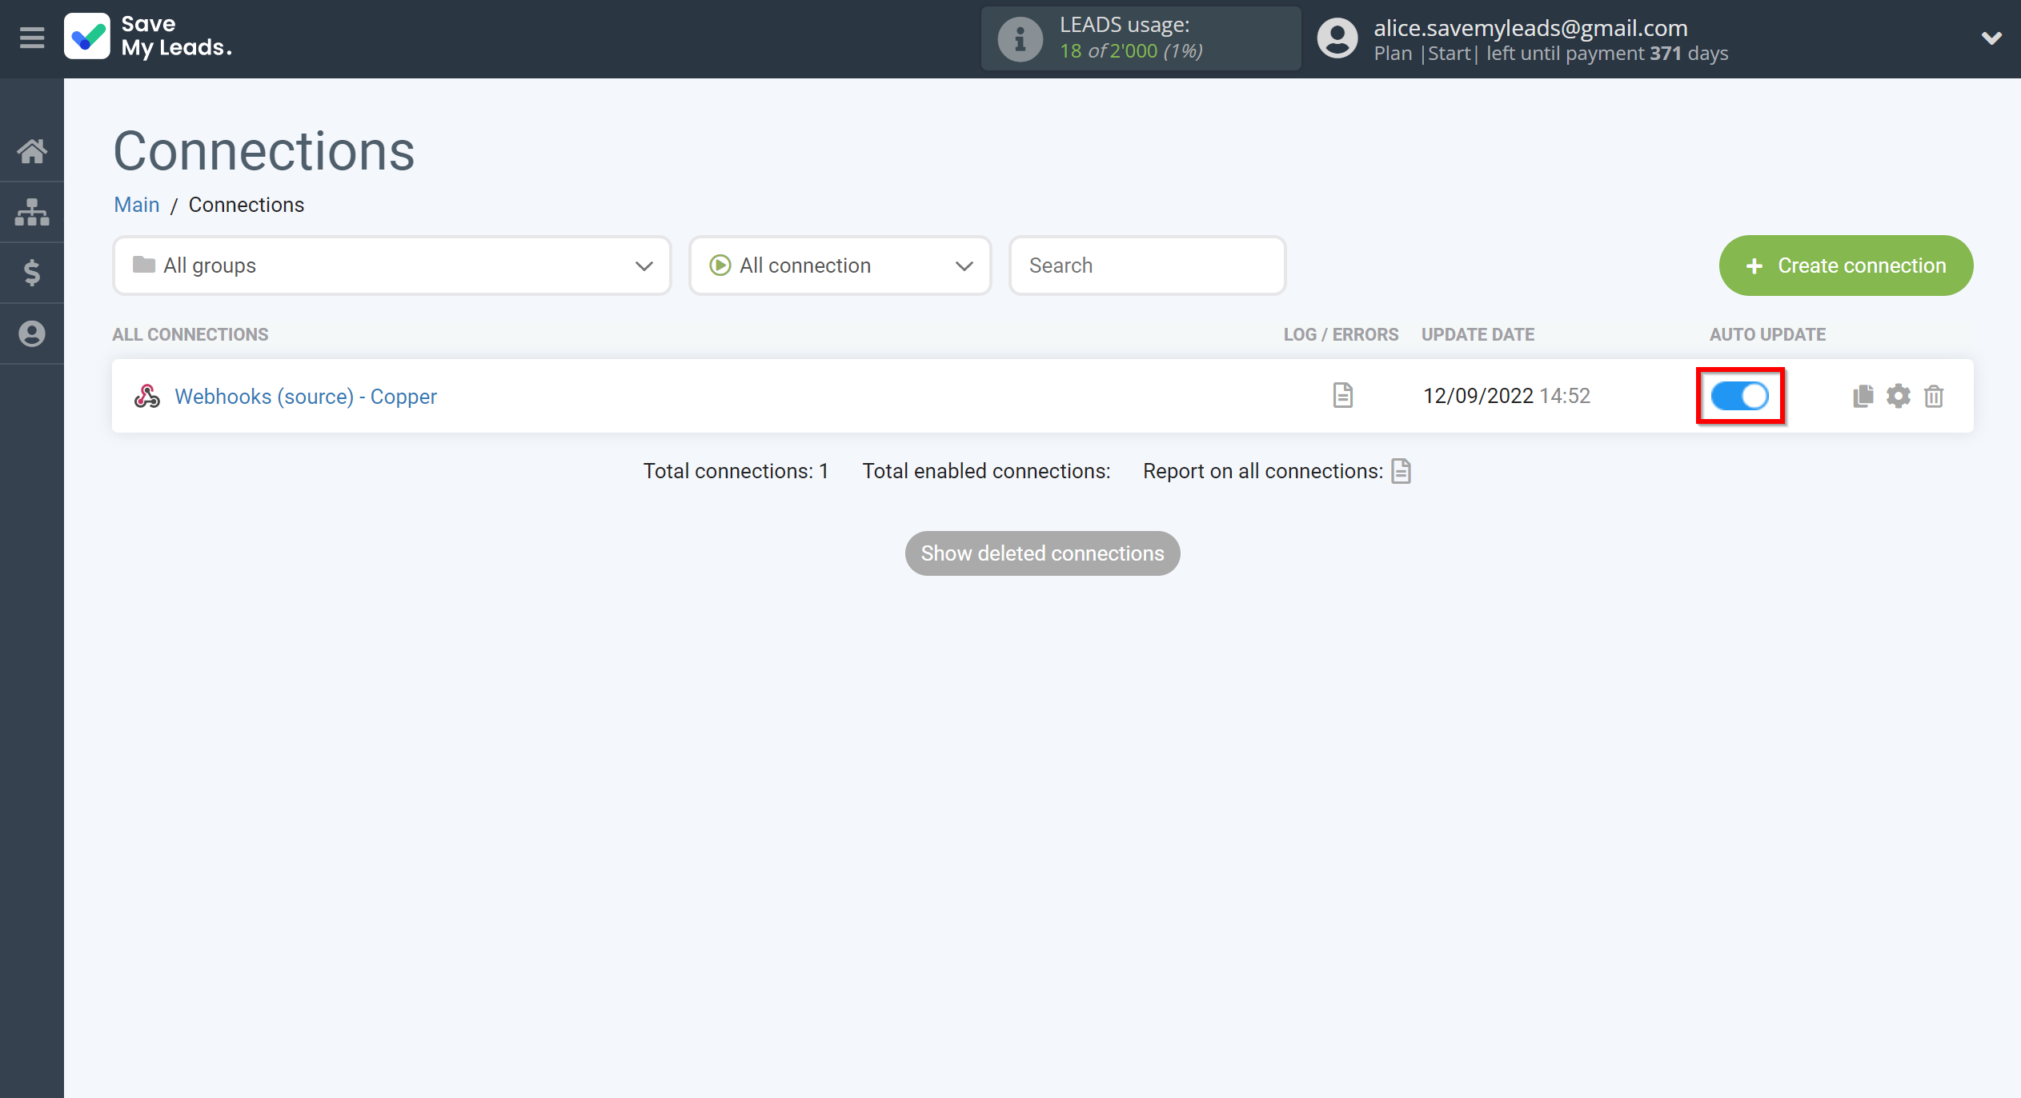The image size is (2021, 1098).
Task: Toggle the Auto Update switch for Webhooks connection
Action: (1741, 396)
